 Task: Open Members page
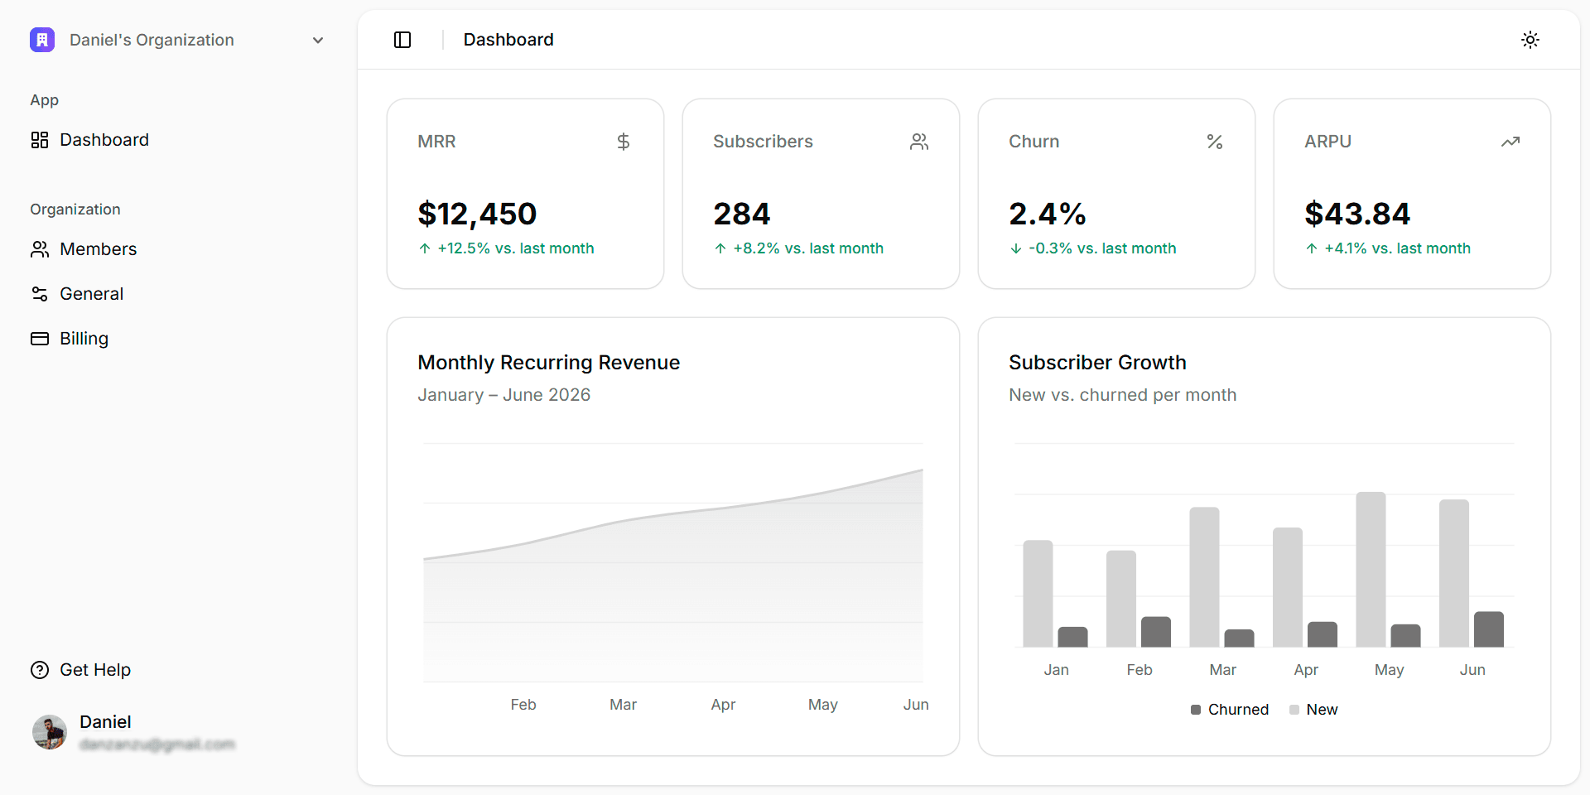[177, 249]
